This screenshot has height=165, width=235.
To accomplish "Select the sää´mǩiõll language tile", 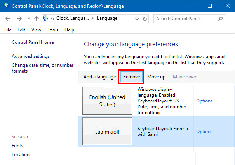I will 107,131.
